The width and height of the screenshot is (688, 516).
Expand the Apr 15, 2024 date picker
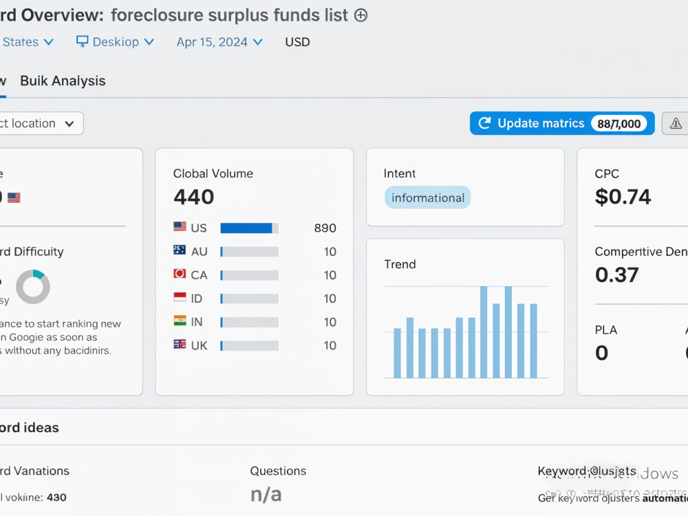pos(220,42)
